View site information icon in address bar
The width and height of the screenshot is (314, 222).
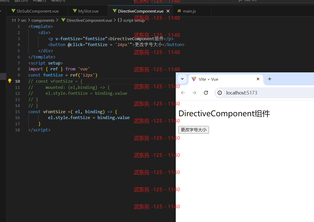pyautogui.click(x=220, y=93)
